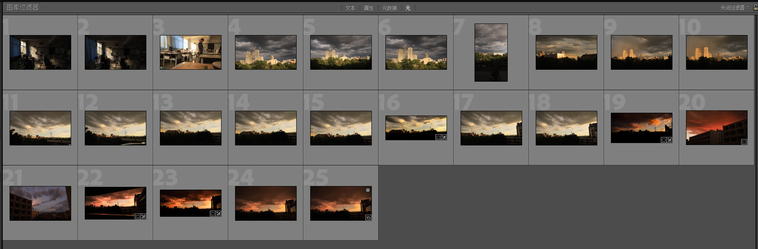Select photo 1, the dark classroom interior

40,52
